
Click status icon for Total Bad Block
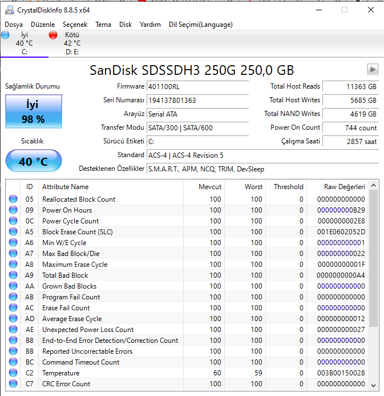(13, 275)
